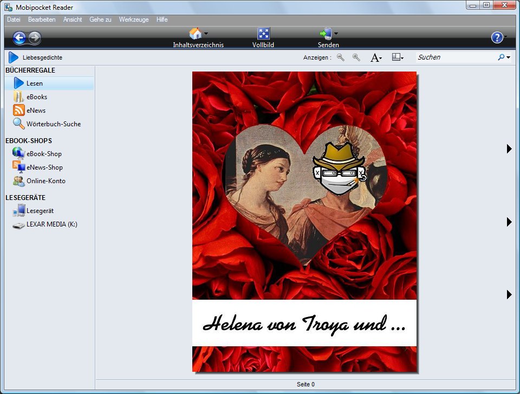The width and height of the screenshot is (520, 394).
Task: Click the BÜCHERREGALE section header
Action: [30, 70]
